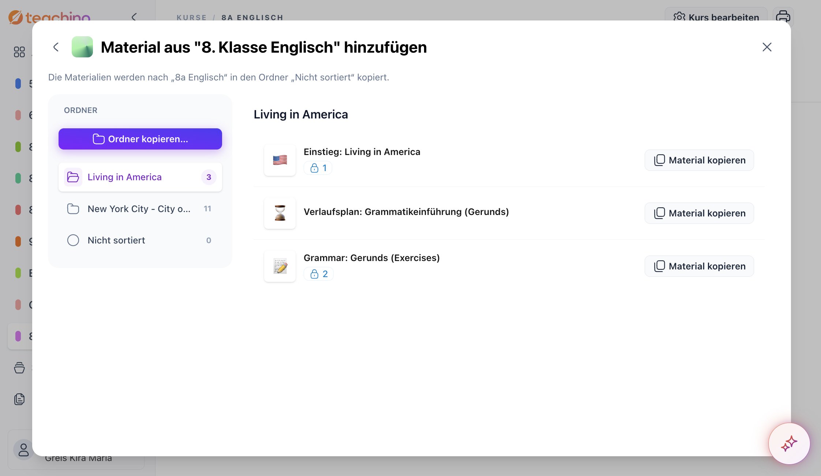Image resolution: width=821 pixels, height=476 pixels.
Task: Click the folder icon next to New York City
Action: click(73, 209)
